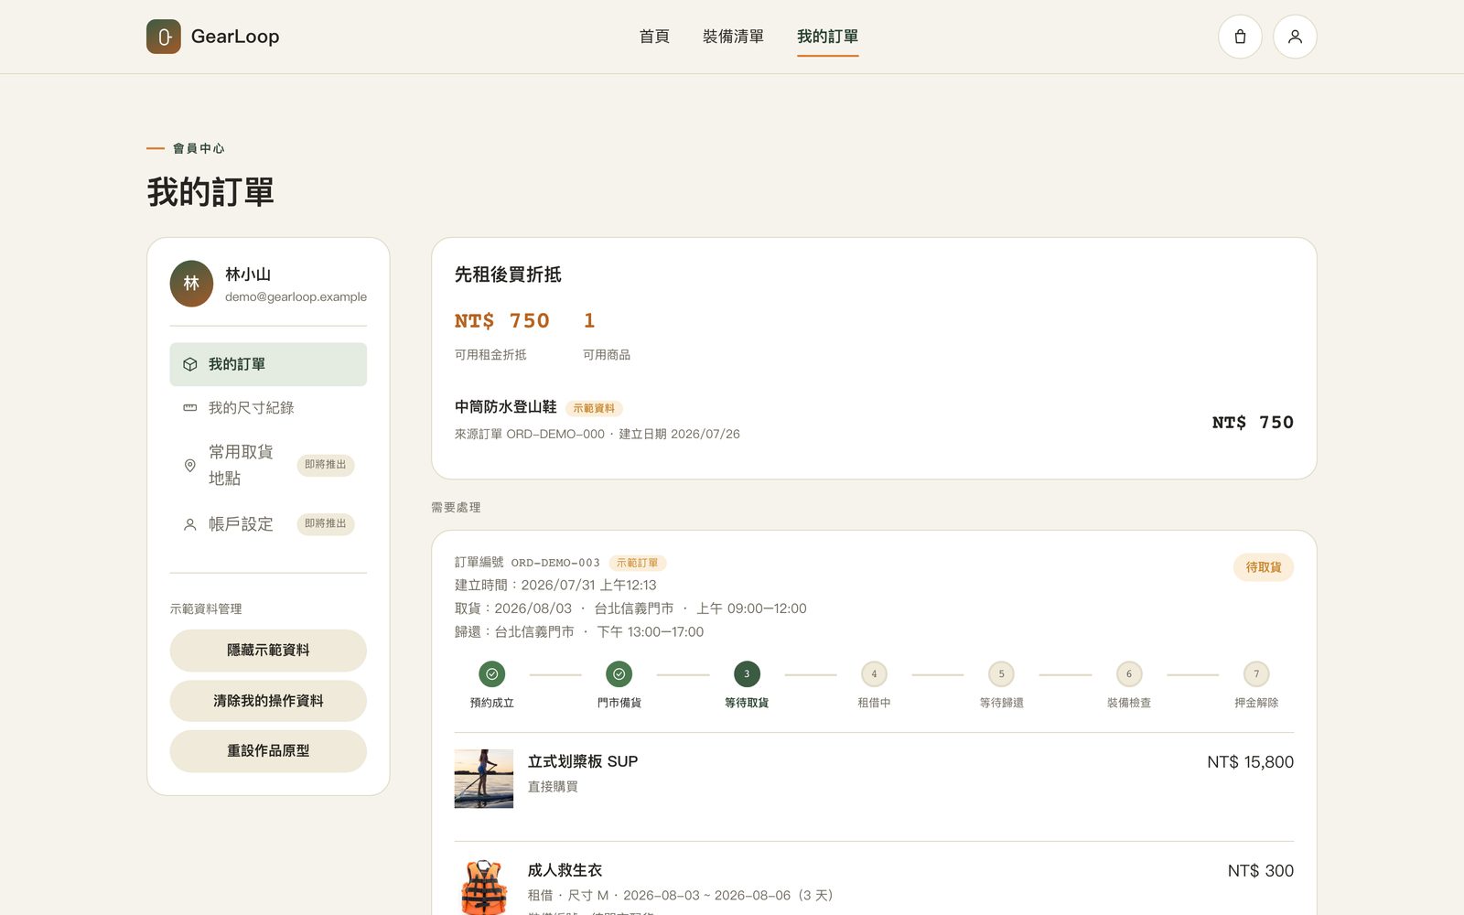Click the 示範訂單 tag beside ORD-DEMO-003
The height and width of the screenshot is (915, 1464).
(x=637, y=563)
